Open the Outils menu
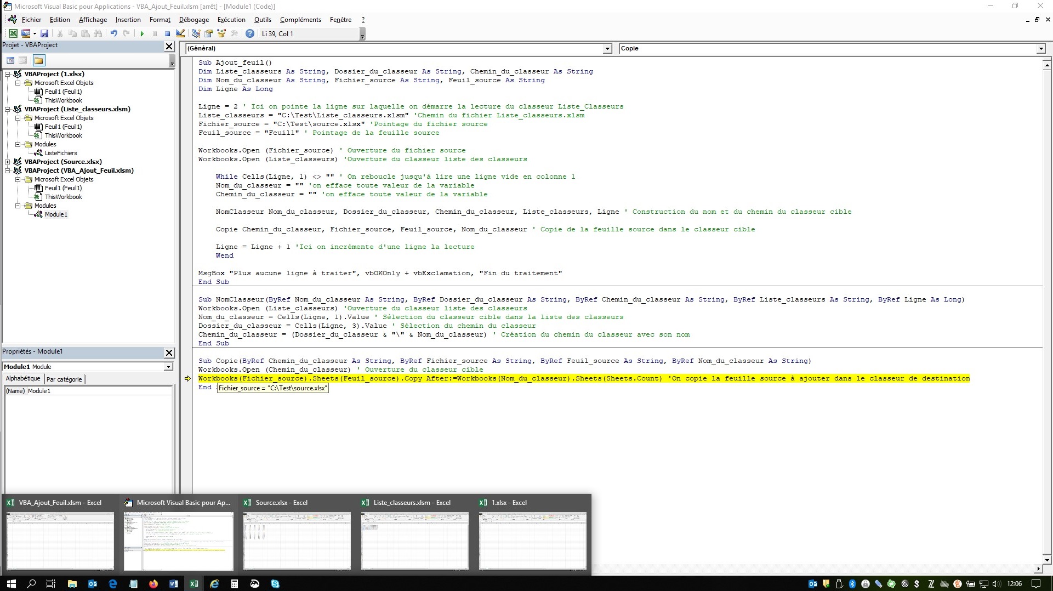 click(x=263, y=20)
